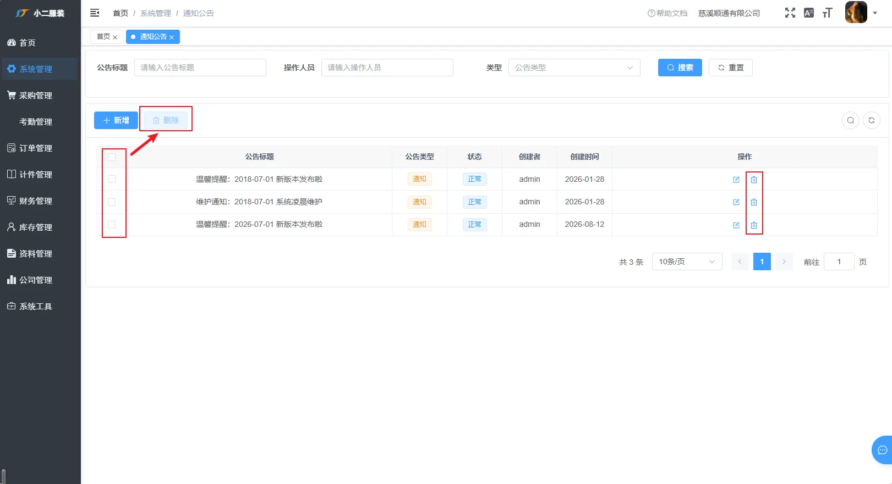This screenshot has width=892, height=484.
Task: Focus 操作人员 input field
Action: click(387, 68)
